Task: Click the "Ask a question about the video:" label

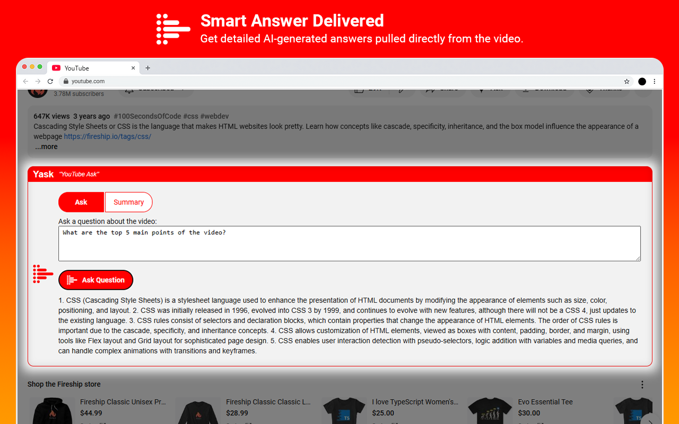Action: coord(108,222)
